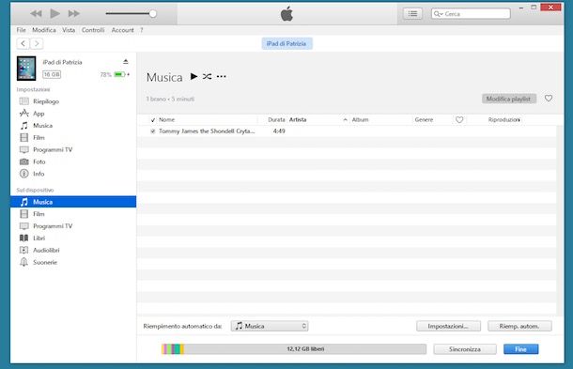Open the ? help menu
The image size is (573, 369).
point(142,30)
